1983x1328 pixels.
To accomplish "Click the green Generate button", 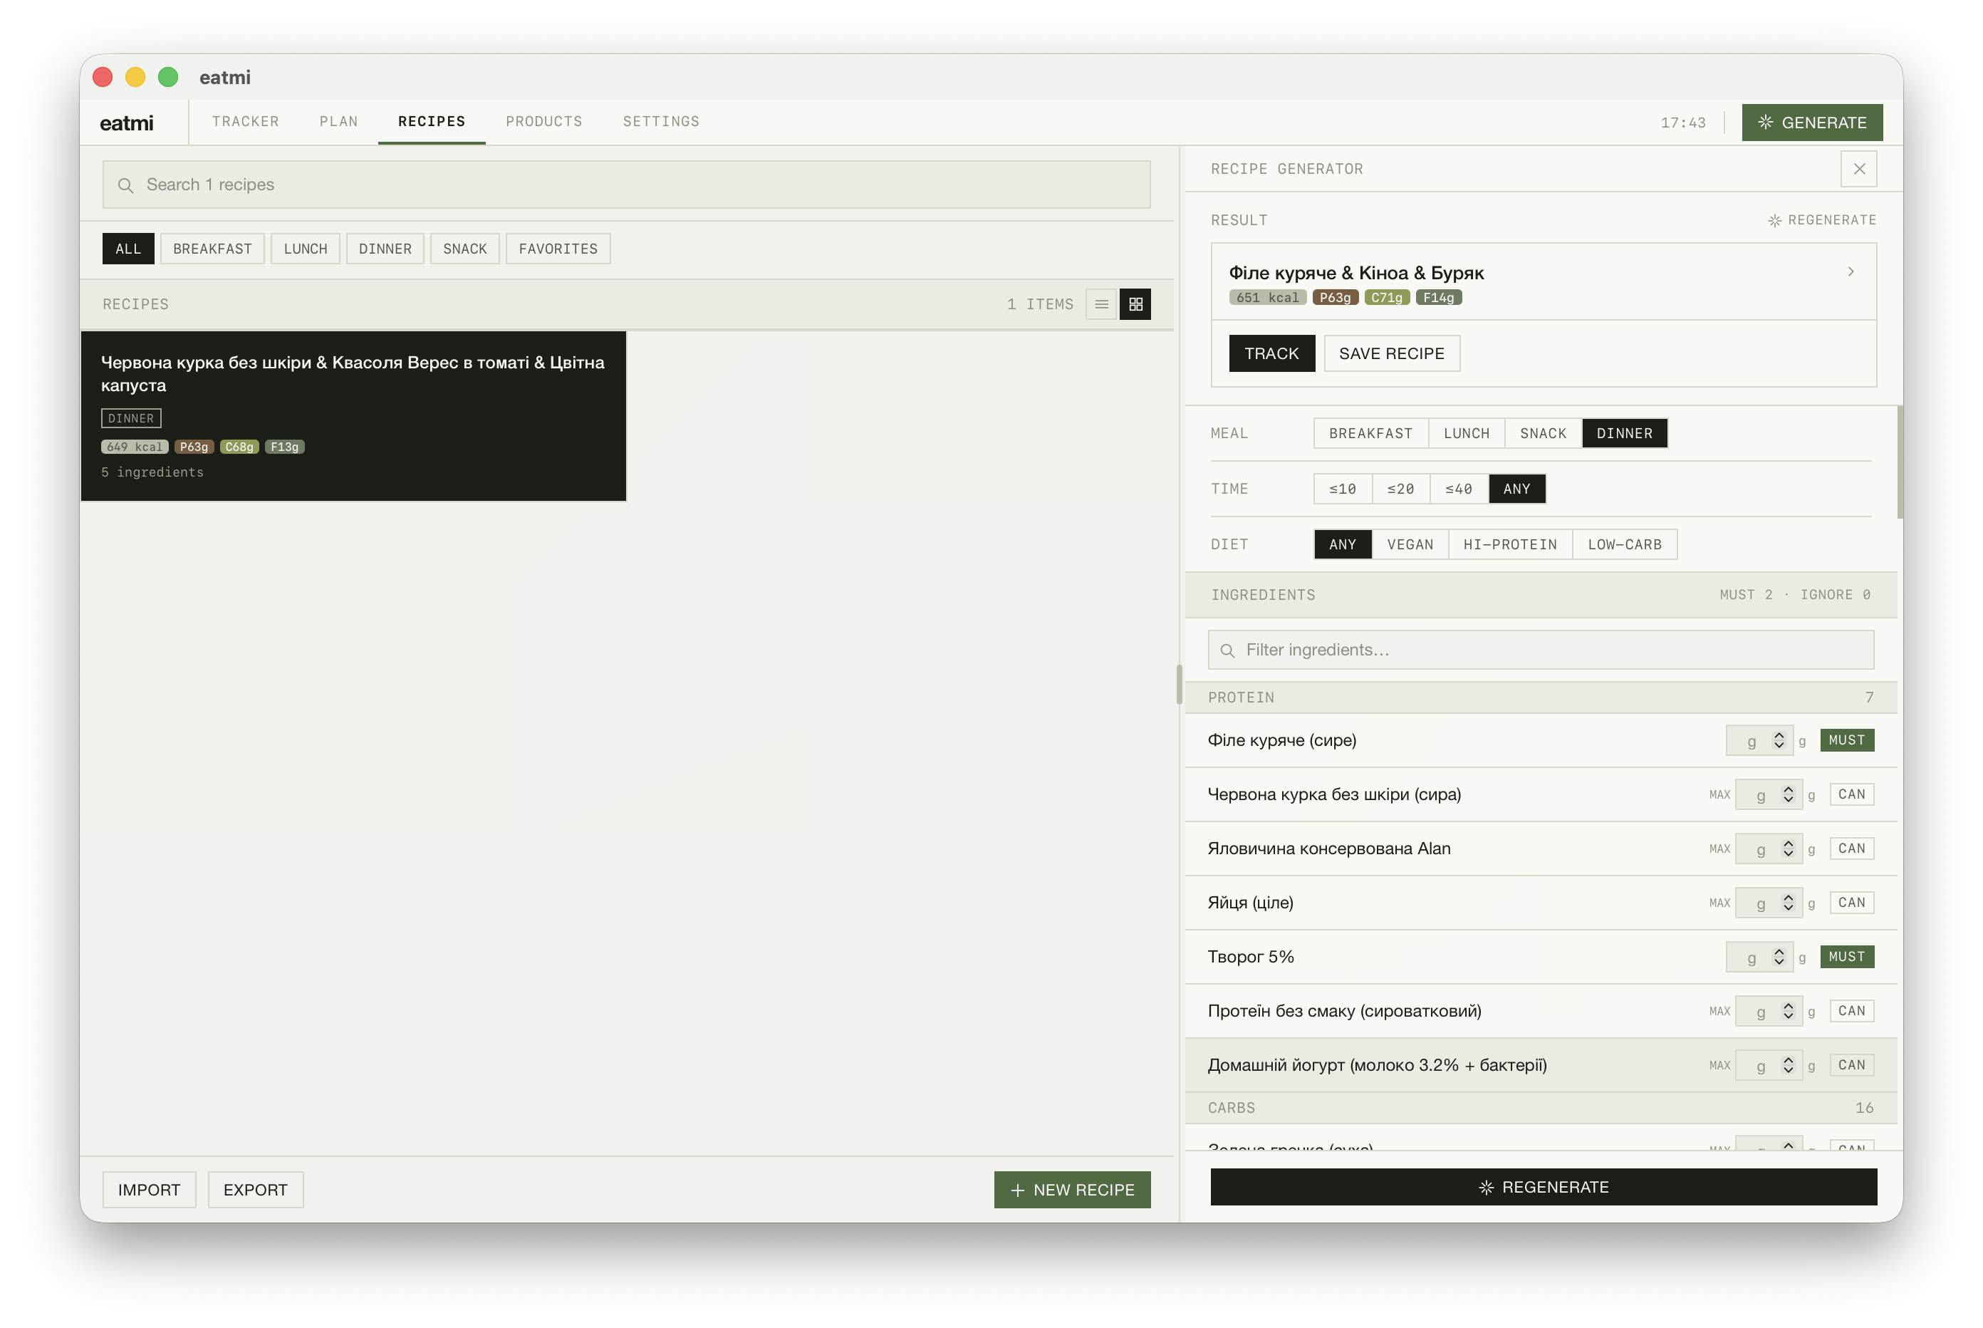I will pyautogui.click(x=1812, y=122).
